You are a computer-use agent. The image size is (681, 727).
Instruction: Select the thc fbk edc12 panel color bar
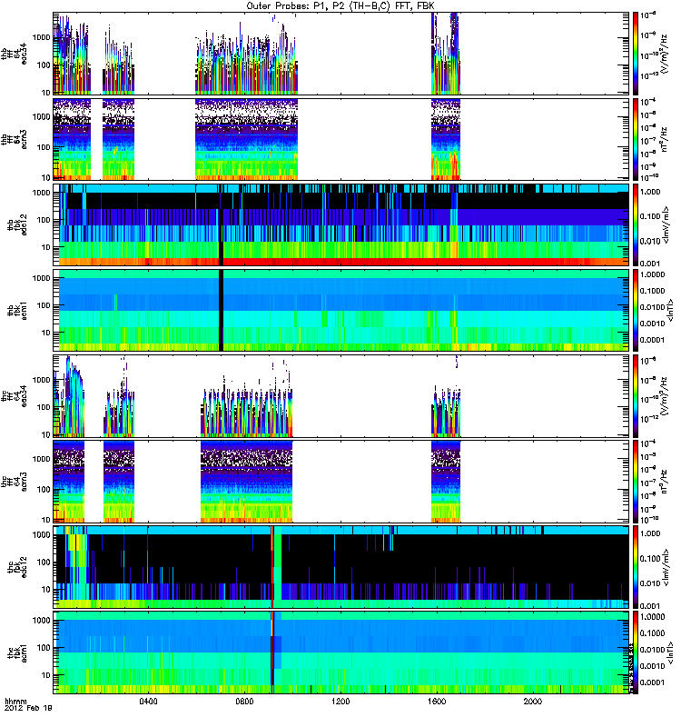tap(635, 567)
